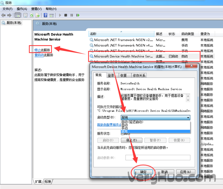
Task: Click 禁用 startup type of NGEN v2 row
Action: click(x=184, y=40)
